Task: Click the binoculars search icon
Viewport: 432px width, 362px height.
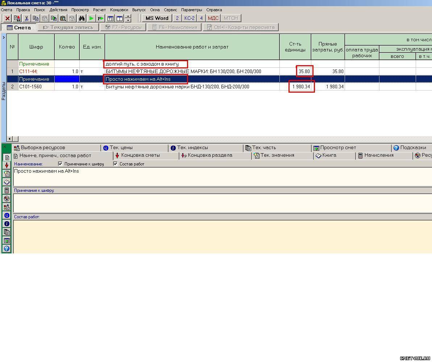Action: (82, 18)
